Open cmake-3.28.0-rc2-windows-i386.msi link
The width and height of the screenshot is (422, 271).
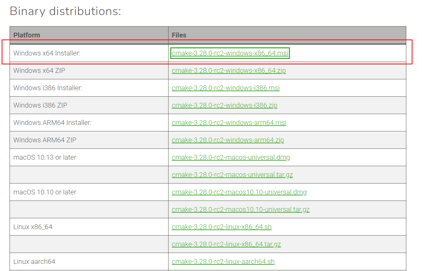point(225,88)
